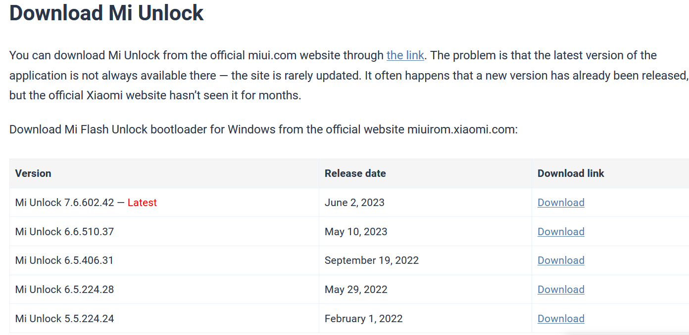
Task: Click the "Version" column header
Action: [33, 173]
